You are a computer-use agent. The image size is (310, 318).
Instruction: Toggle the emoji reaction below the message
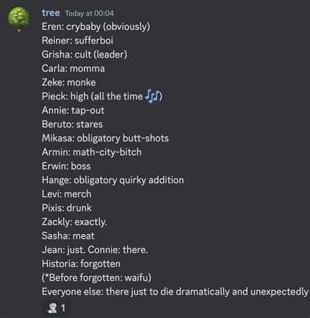coord(56,308)
